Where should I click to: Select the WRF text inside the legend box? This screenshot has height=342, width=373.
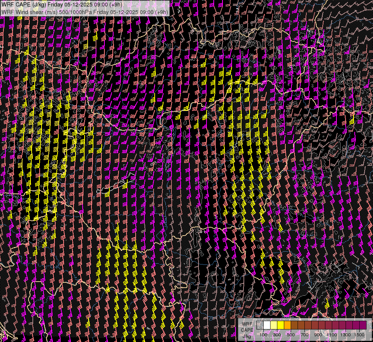[247, 323]
